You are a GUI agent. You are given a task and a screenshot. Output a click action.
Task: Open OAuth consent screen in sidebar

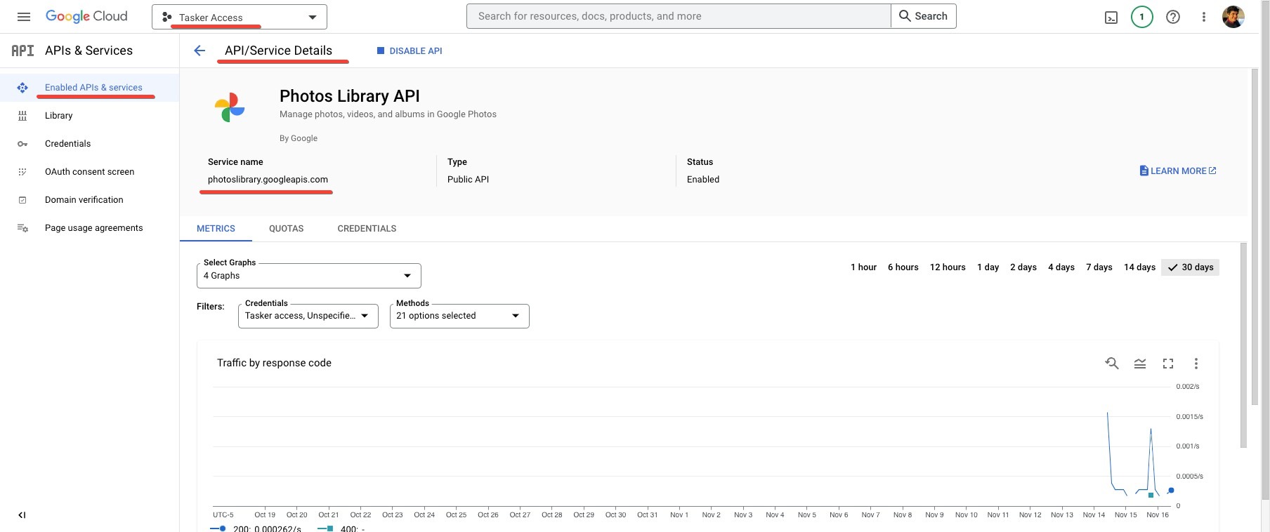pos(90,172)
